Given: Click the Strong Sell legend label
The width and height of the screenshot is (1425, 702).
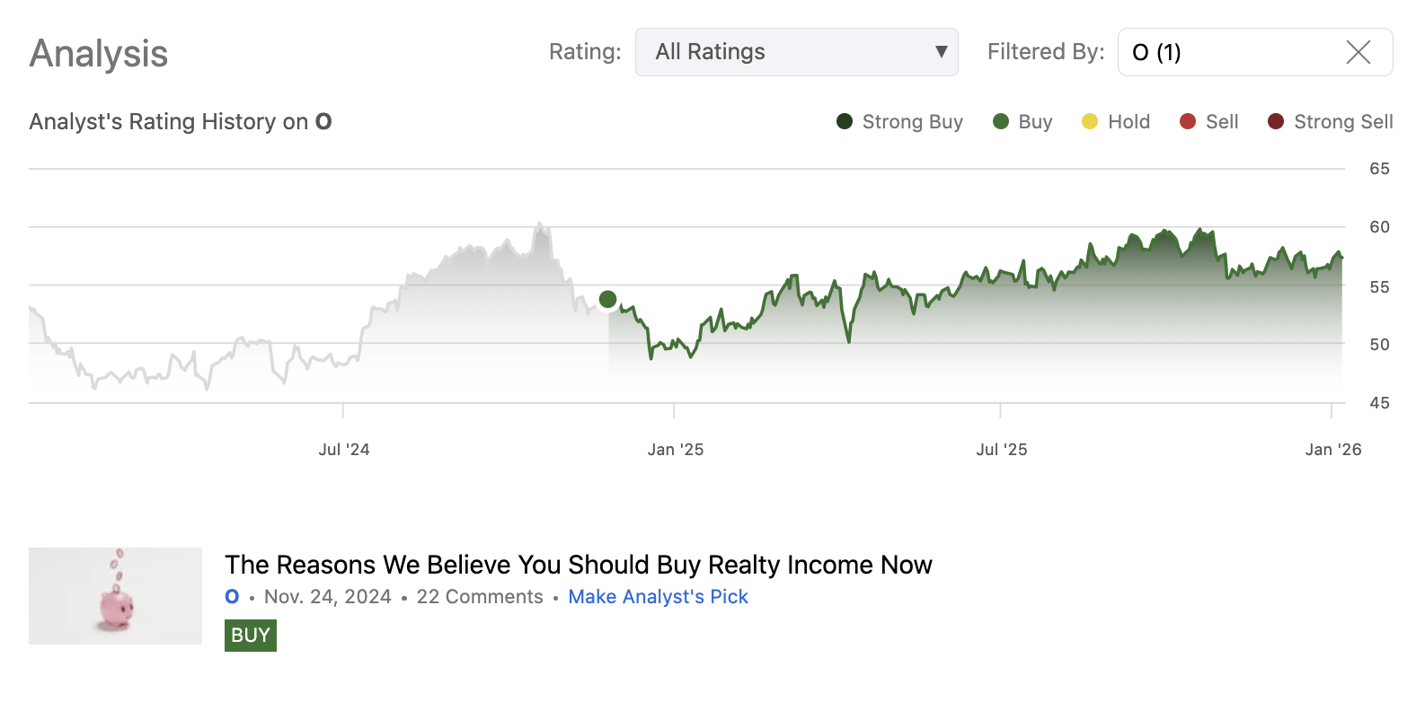Looking at the screenshot, I should point(1344,122).
